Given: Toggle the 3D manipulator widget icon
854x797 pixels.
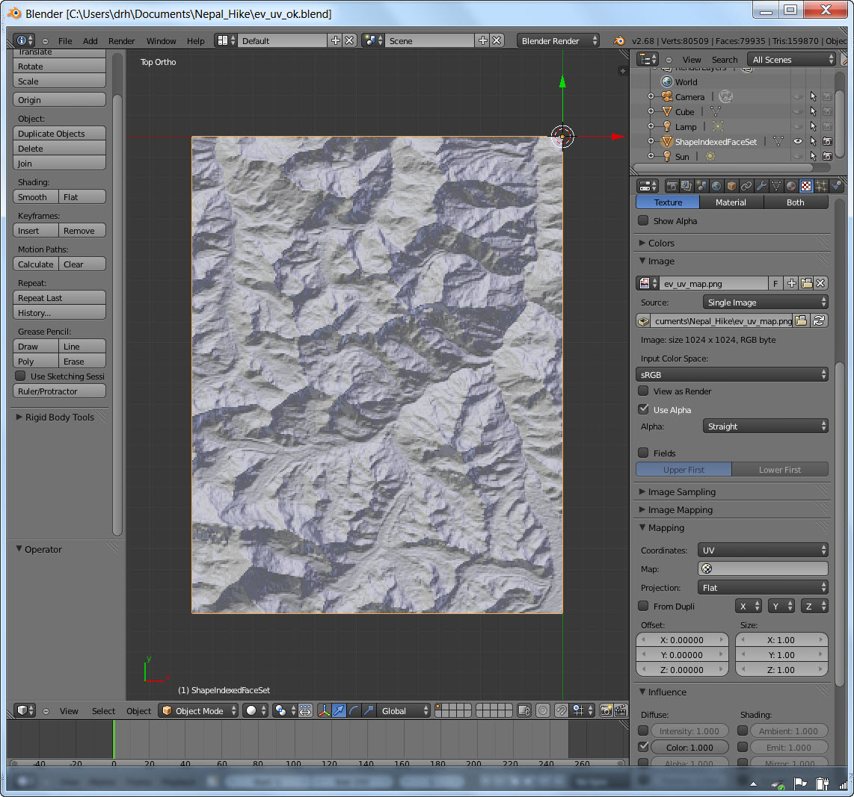Looking at the screenshot, I should [x=325, y=711].
